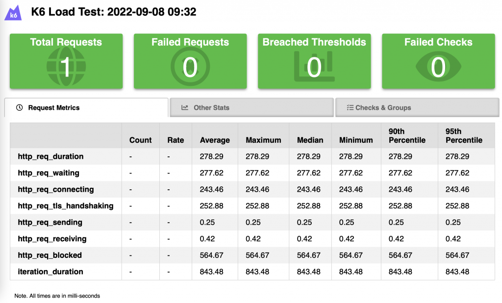
Task: Click http_req_sending Minimum value 0.25
Action: click(x=347, y=222)
